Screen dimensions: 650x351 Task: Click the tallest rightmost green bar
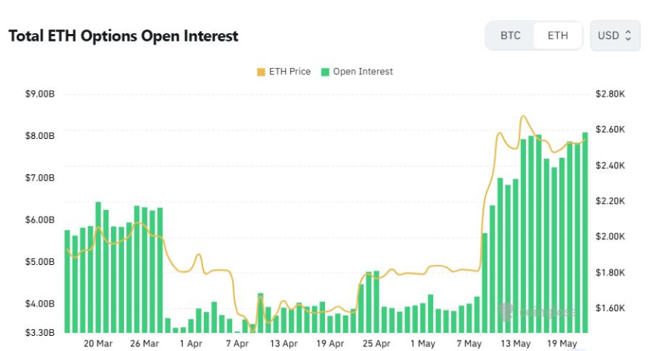pyautogui.click(x=585, y=232)
